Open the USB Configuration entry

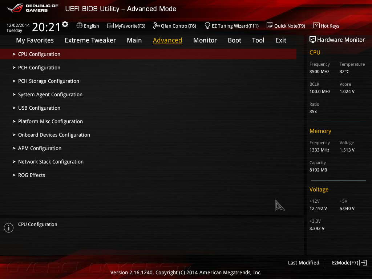click(39, 108)
